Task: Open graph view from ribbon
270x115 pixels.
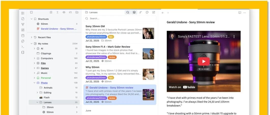Action: pos(23,24)
